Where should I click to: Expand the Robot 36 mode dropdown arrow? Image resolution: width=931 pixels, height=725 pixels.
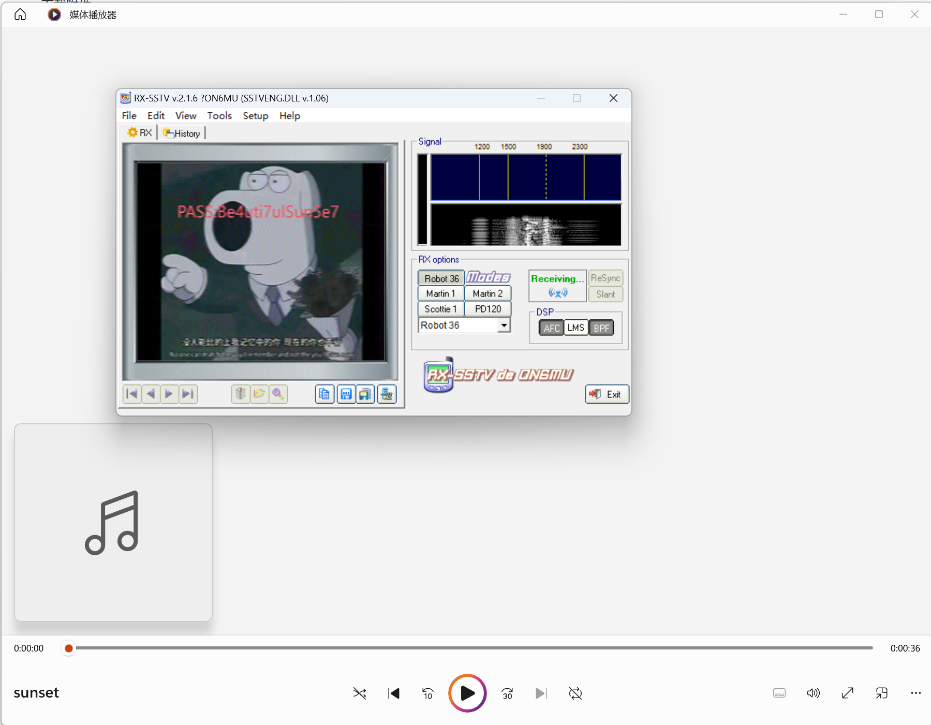[x=504, y=325]
